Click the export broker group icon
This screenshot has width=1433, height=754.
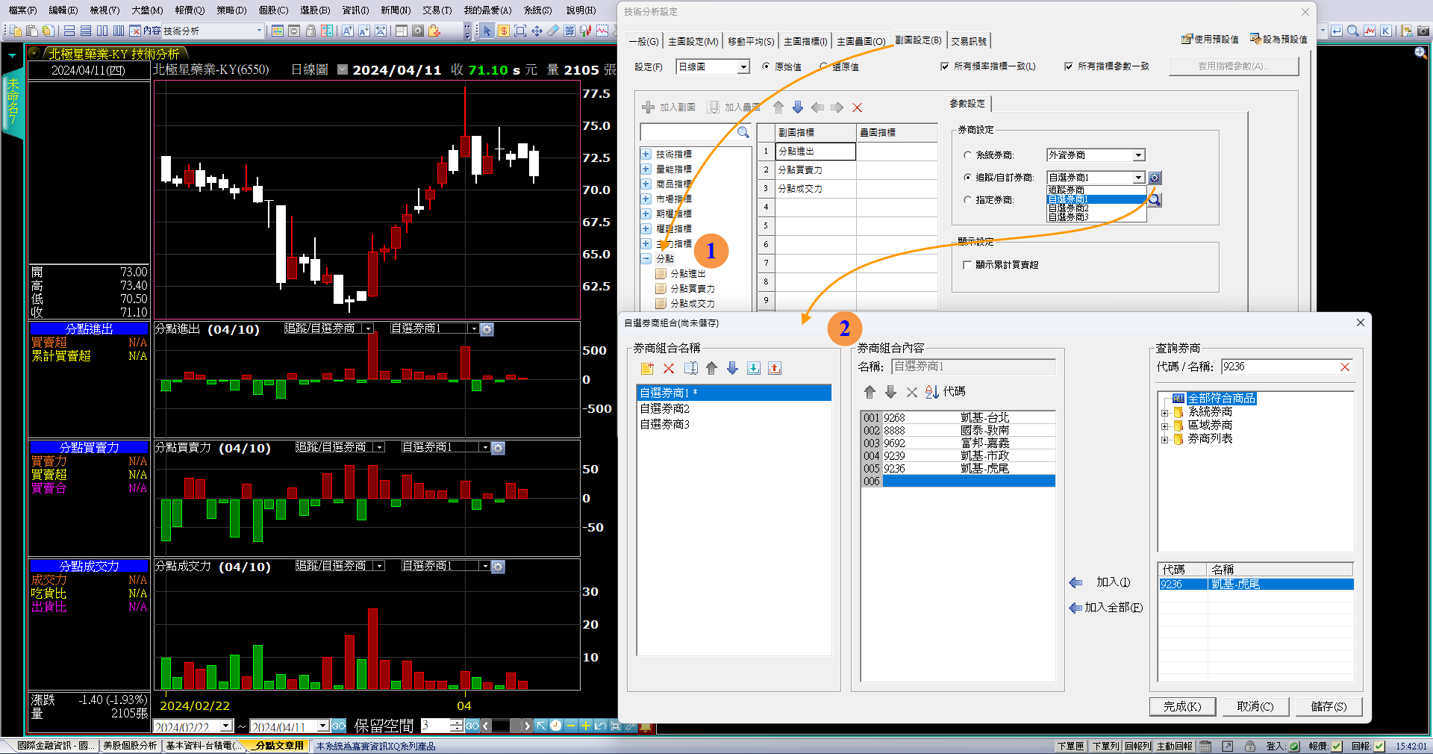[775, 368]
